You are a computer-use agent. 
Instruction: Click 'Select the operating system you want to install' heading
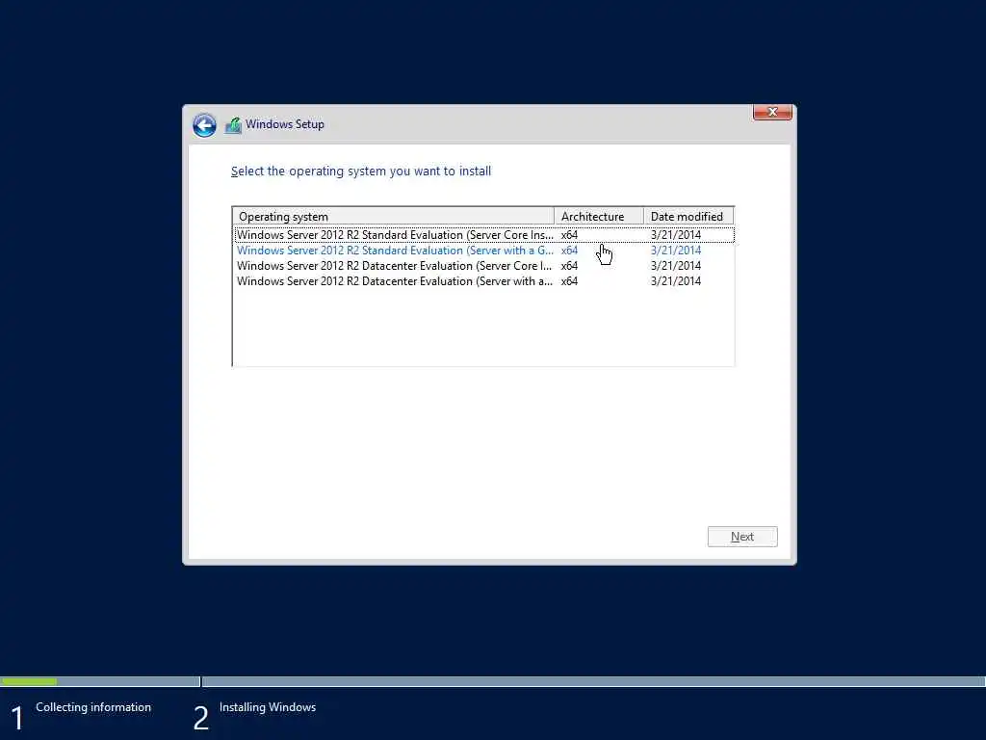coord(361,172)
